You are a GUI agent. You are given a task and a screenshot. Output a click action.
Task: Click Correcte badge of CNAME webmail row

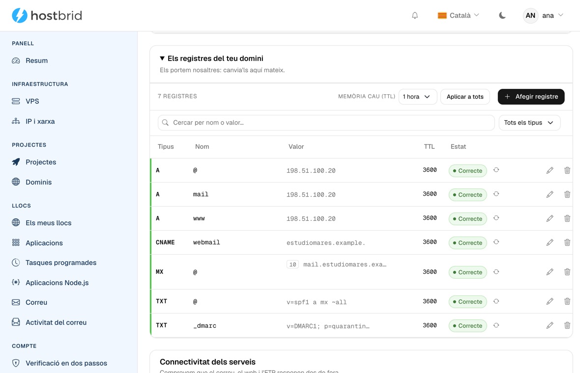click(467, 242)
